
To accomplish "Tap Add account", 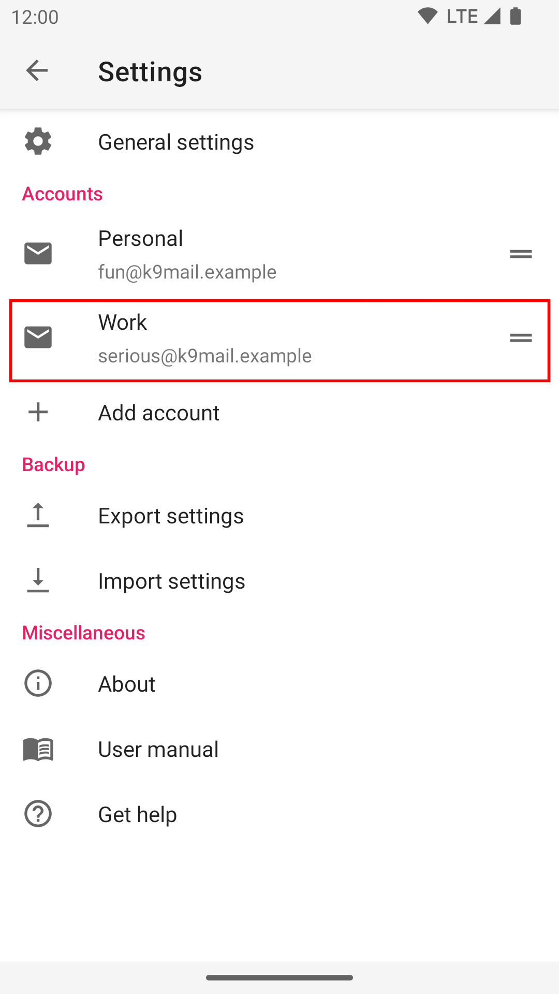I will tap(279, 413).
